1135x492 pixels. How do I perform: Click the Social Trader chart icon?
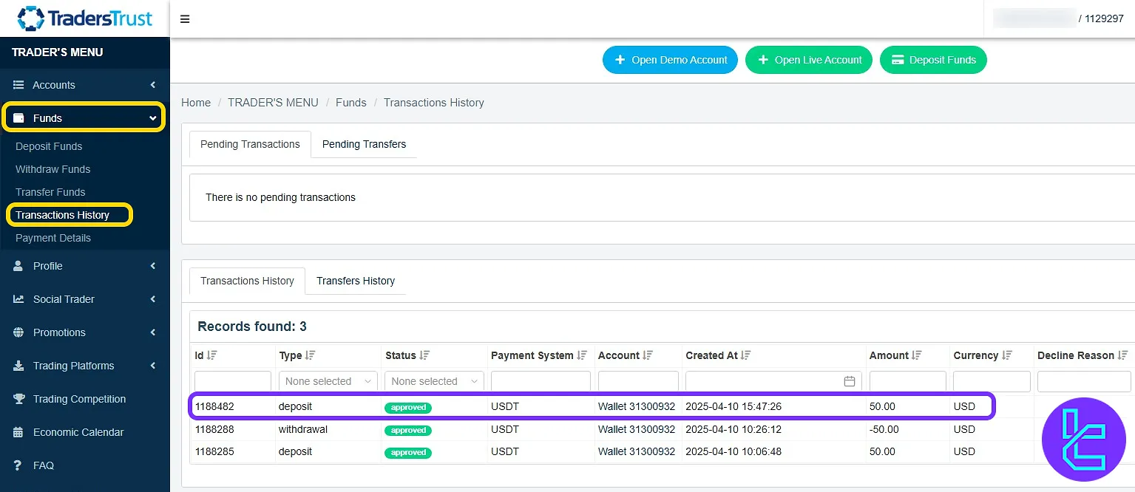18,299
